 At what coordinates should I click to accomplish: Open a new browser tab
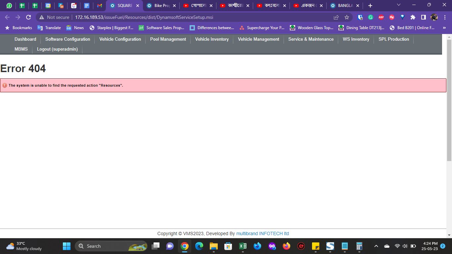(370, 6)
